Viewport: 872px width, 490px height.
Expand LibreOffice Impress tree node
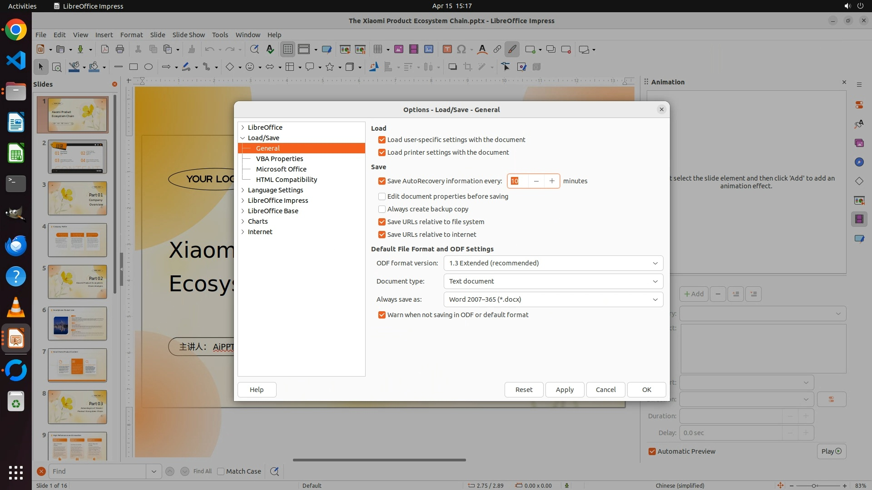pos(243,201)
